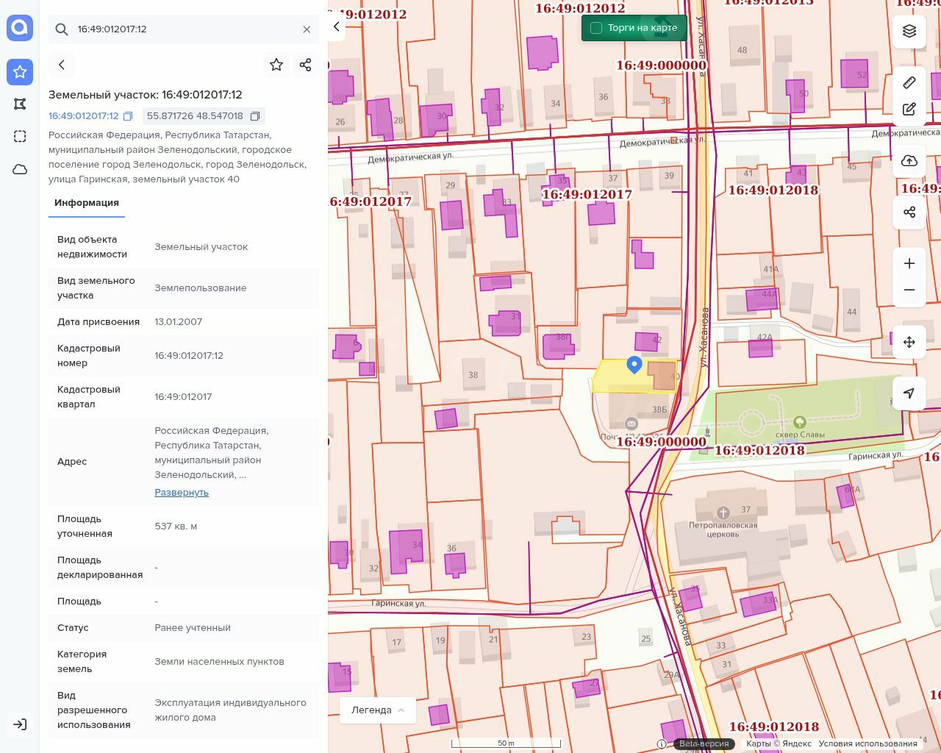Enable the Торги на карте checkbox

coord(596,28)
